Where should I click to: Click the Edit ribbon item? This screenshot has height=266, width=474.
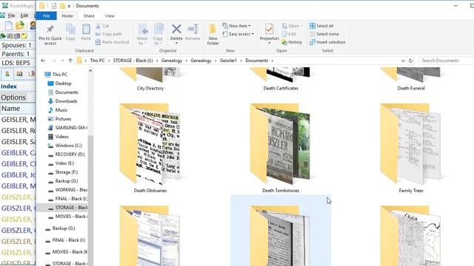coord(289,34)
